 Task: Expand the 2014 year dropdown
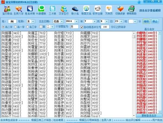click(x=76, y=21)
